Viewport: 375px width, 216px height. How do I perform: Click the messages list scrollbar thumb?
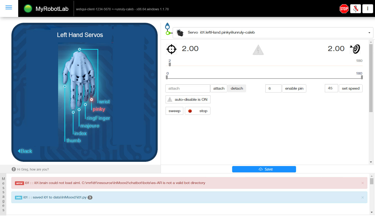pyautogui.click(x=372, y=181)
